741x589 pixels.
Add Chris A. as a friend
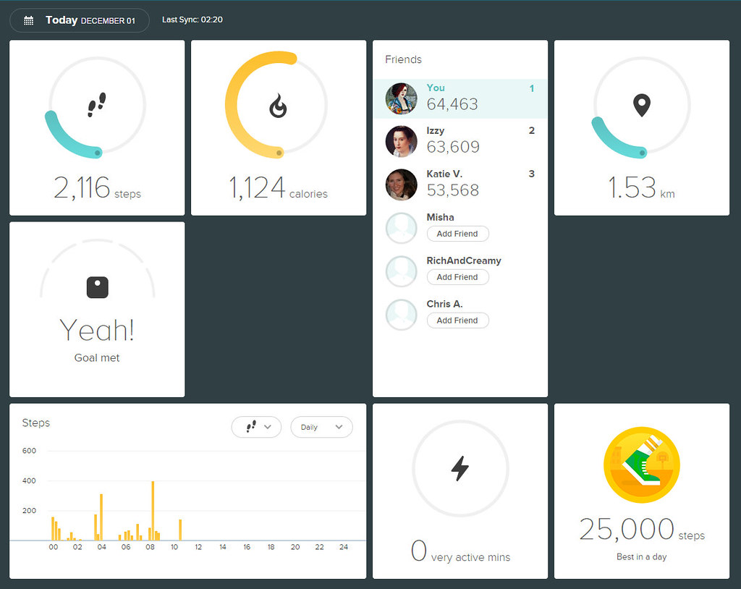(457, 321)
